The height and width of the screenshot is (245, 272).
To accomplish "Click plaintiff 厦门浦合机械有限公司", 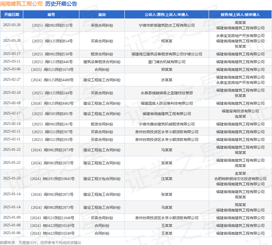I will click(167, 62).
